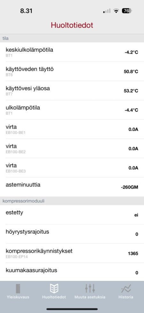Tap the kompressorikäynnistykset EB100-EP14 row
The height and width of the screenshot is (313, 144).
[72, 253]
